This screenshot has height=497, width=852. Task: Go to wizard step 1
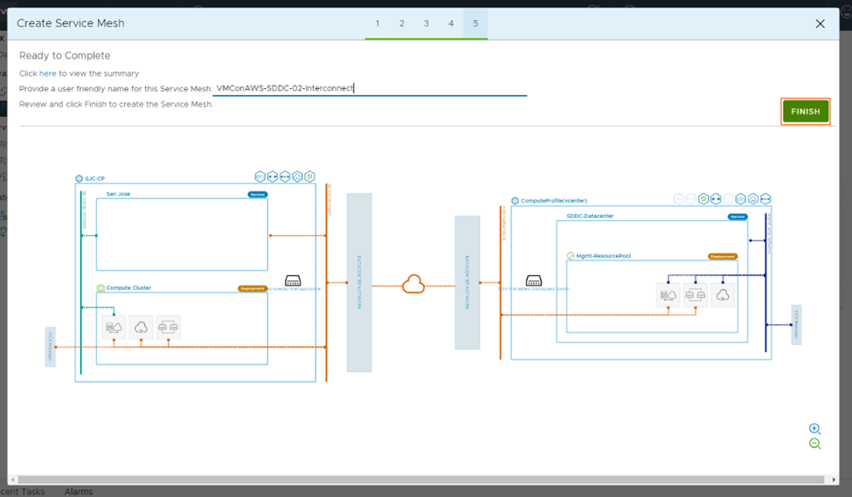tap(378, 24)
